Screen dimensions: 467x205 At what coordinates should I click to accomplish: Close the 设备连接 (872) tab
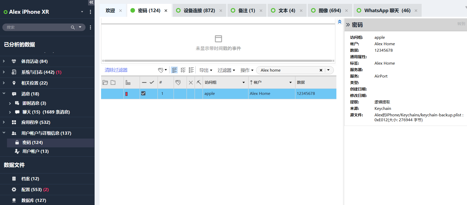[x=221, y=11]
